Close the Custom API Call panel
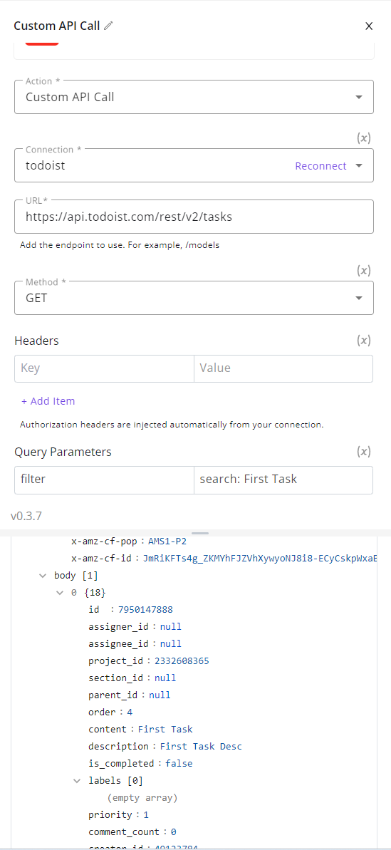This screenshot has height=850, width=391. tap(369, 26)
